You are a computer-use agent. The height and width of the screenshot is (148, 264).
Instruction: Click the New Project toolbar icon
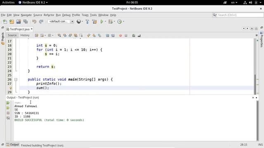point(12,21)
